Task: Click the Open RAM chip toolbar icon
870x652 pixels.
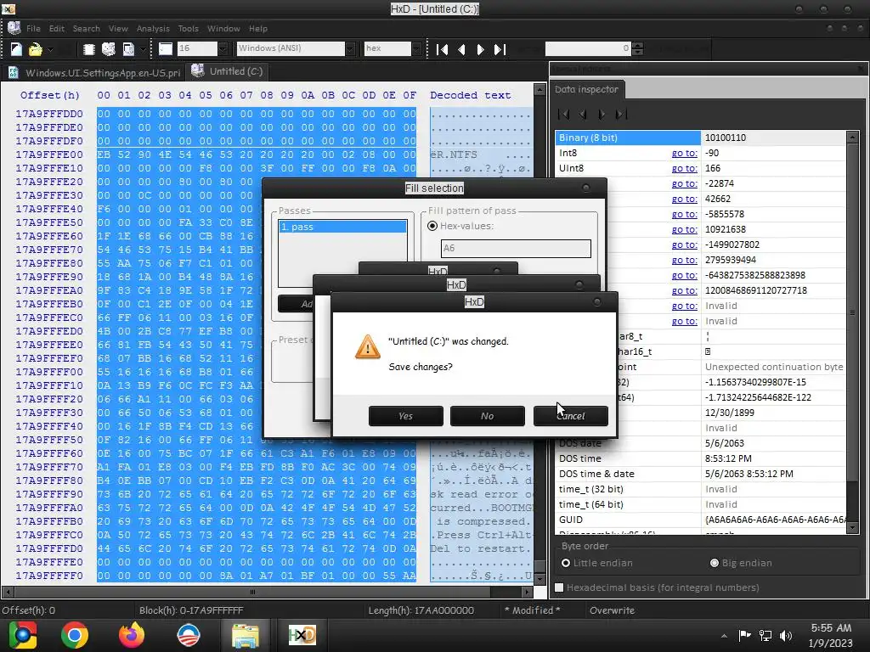Action: [x=88, y=49]
